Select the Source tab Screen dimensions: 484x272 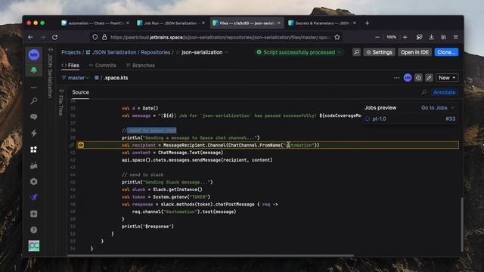pos(81,92)
